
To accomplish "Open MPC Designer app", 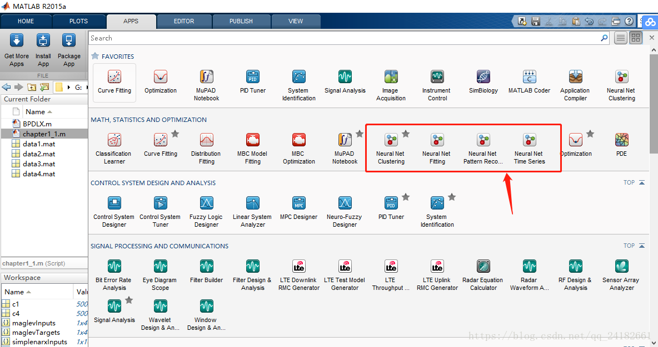I will pos(299,208).
